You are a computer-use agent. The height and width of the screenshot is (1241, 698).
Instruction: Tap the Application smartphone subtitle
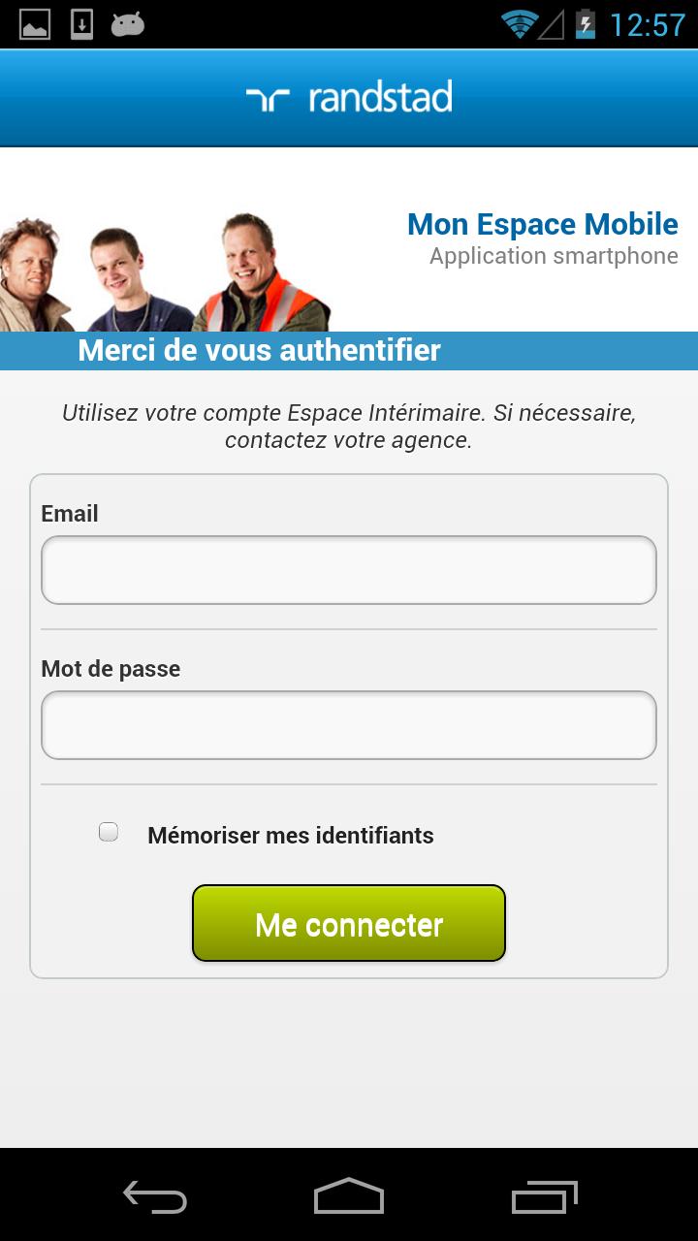(x=555, y=256)
